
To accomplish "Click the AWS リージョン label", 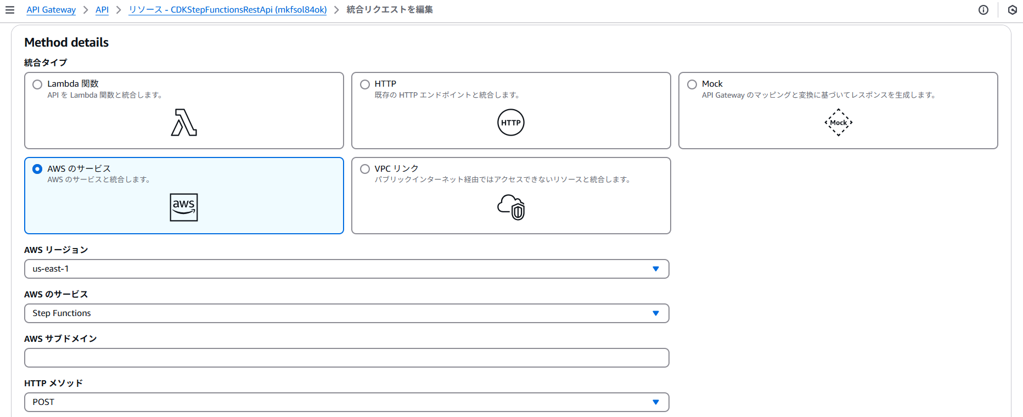I will point(56,250).
